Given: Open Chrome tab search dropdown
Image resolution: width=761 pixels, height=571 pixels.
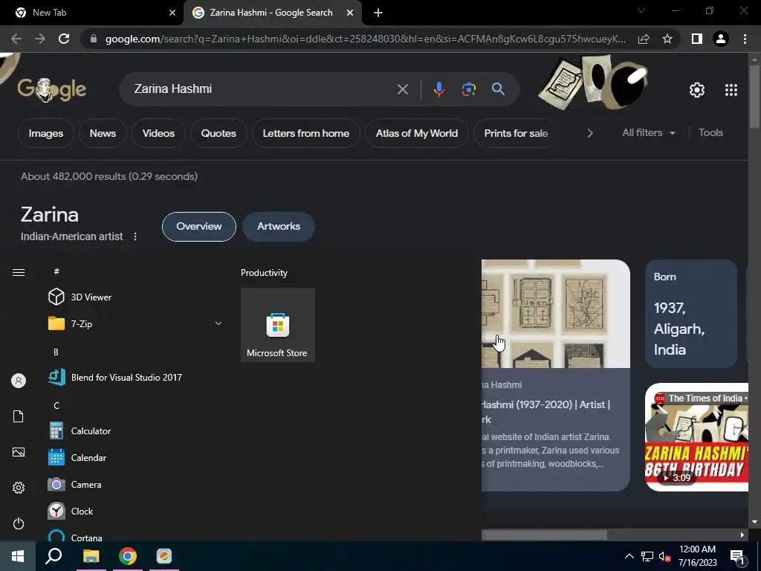Looking at the screenshot, I should tap(641, 10).
